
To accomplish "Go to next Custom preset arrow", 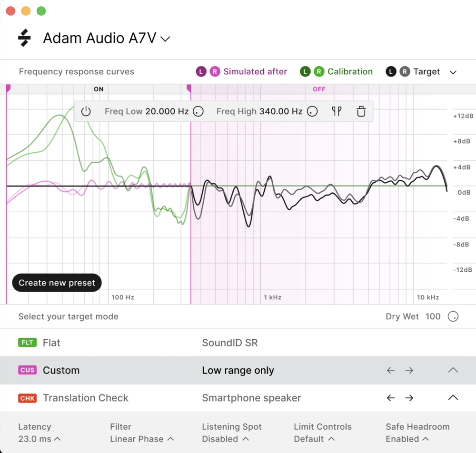I will [409, 370].
